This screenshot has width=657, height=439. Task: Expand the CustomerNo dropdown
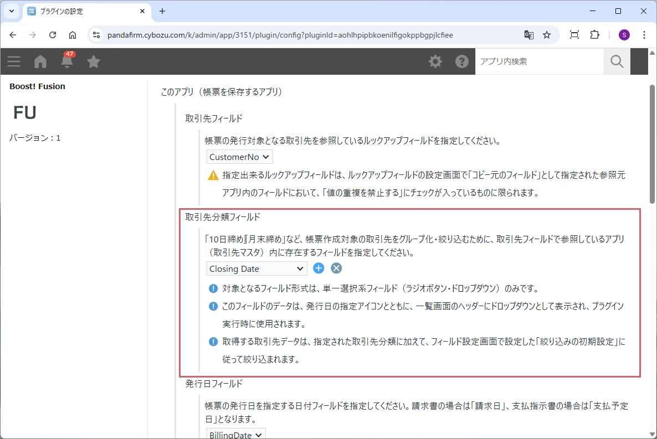click(240, 157)
